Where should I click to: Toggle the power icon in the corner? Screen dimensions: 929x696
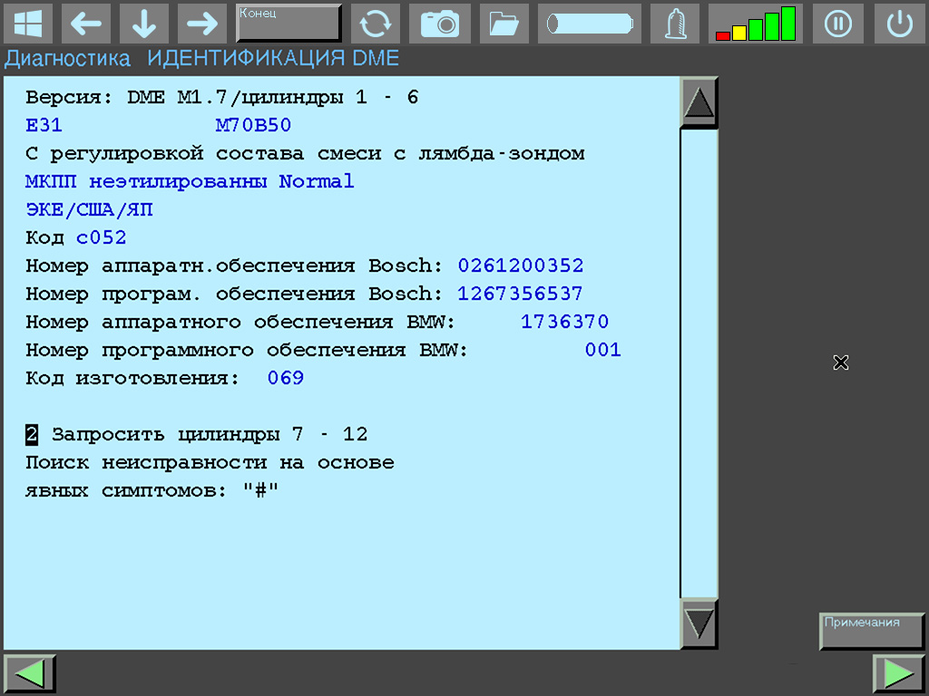click(x=899, y=24)
